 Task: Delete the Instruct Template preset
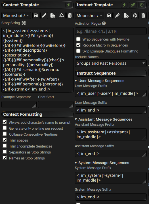(143, 16)
